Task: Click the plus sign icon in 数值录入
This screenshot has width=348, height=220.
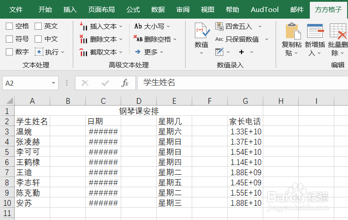Action: (241, 52)
